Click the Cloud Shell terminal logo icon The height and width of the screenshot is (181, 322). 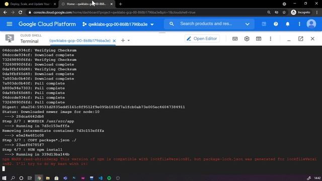10,38
